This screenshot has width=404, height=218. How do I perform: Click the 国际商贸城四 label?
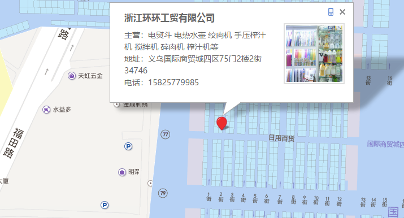point(385,144)
